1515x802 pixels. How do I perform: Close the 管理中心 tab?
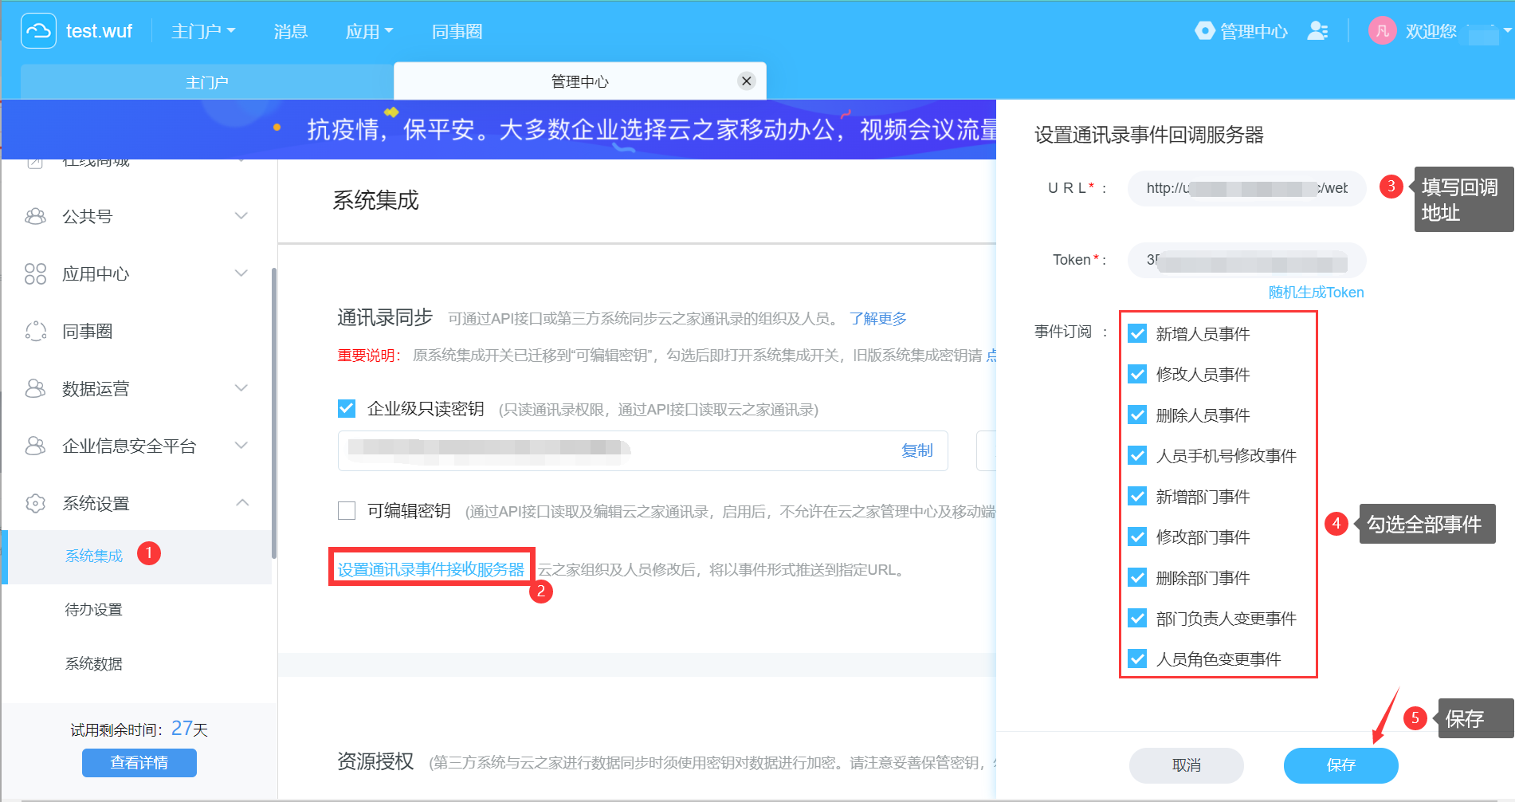pos(747,81)
